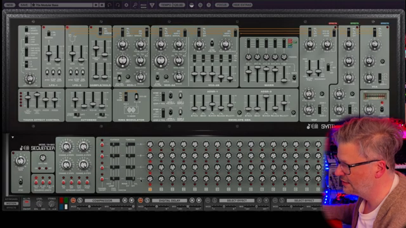406x228 pixels.
Task: Click the tempo value field 120.00
Action: pyautogui.click(x=178, y=5)
